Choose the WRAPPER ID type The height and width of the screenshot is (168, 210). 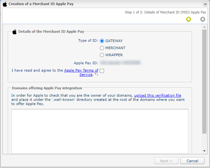102,55
